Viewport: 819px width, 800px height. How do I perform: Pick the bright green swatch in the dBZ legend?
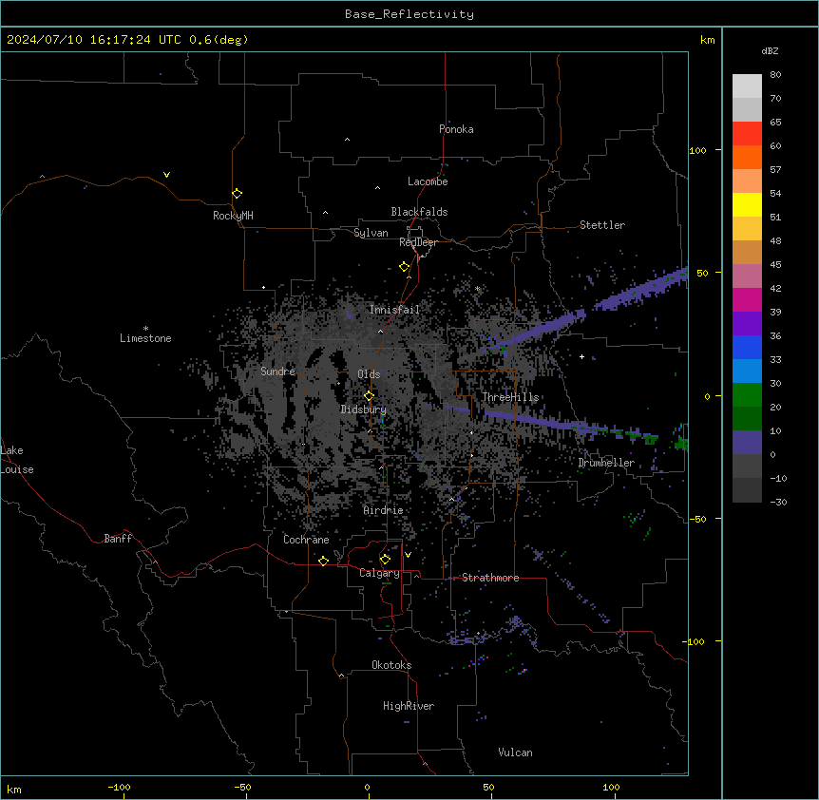pyautogui.click(x=747, y=395)
